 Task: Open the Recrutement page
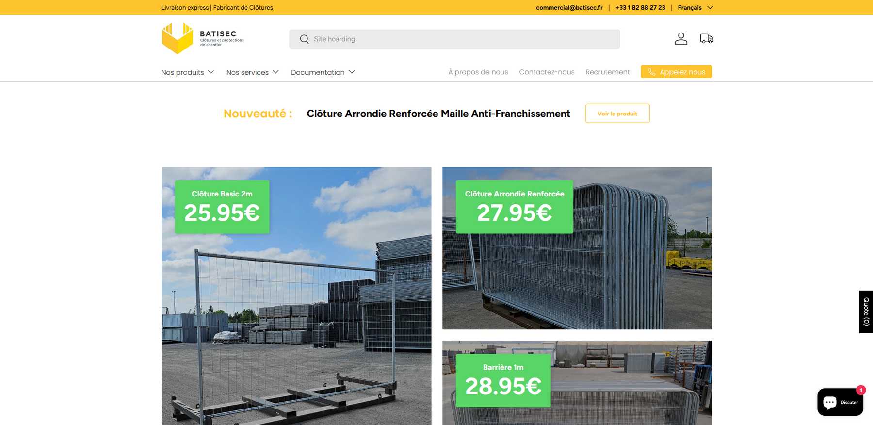tap(607, 72)
